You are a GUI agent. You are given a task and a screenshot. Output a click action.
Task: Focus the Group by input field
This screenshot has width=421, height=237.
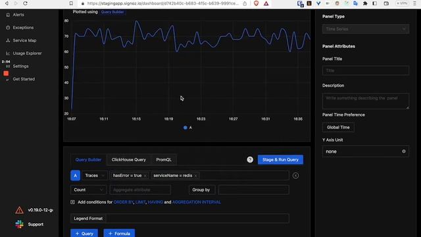[254, 190]
